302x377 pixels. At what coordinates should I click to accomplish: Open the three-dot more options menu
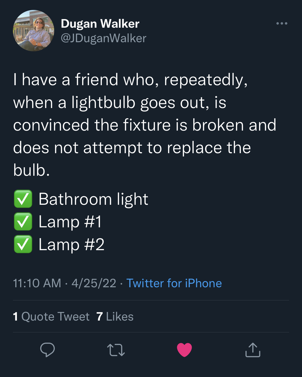(282, 23)
